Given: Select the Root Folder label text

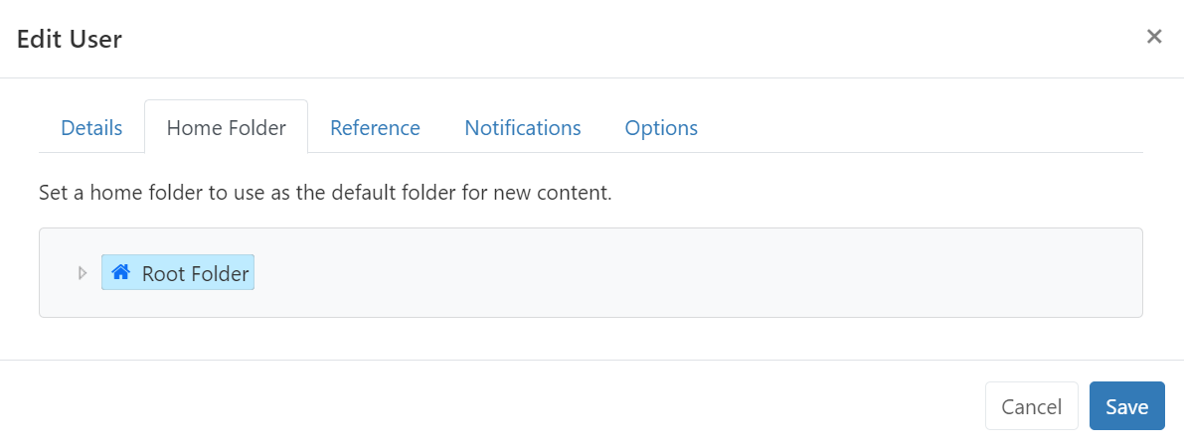Looking at the screenshot, I should 195,274.
